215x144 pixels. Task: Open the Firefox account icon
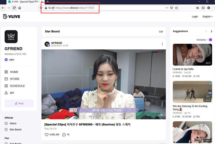pos(209,8)
